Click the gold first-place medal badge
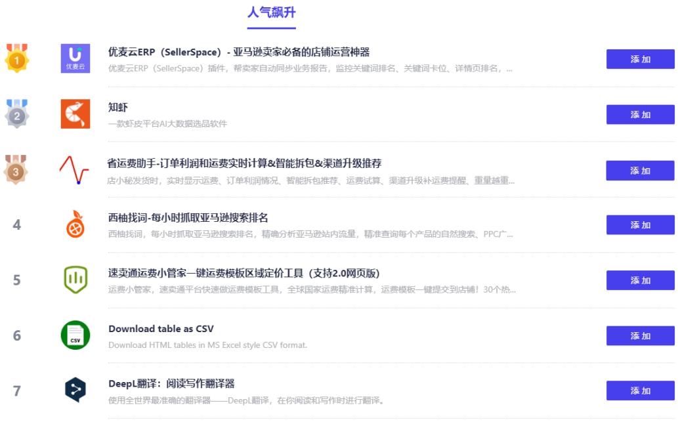The height and width of the screenshot is (424, 678). click(x=16, y=59)
